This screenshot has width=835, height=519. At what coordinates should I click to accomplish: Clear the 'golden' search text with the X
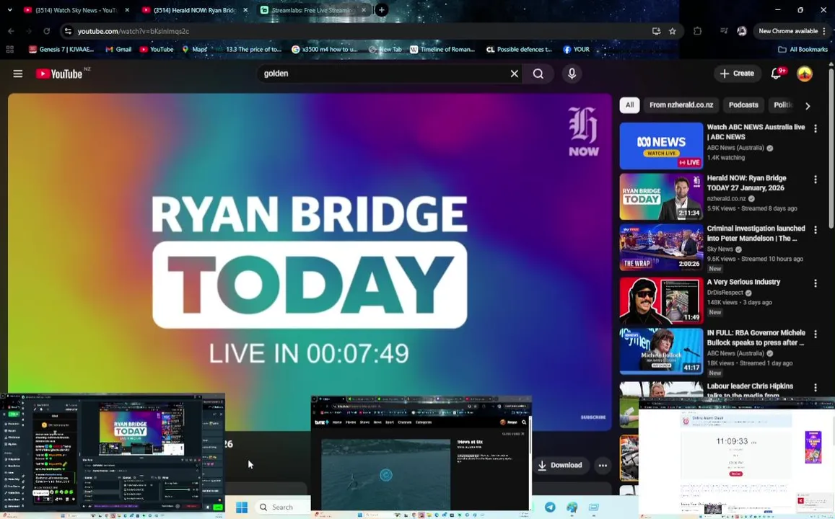pos(514,74)
